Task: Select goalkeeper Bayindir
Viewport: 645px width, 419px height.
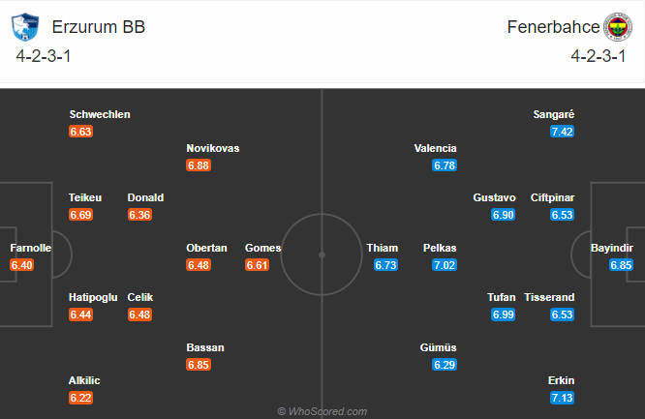Action: (611, 248)
